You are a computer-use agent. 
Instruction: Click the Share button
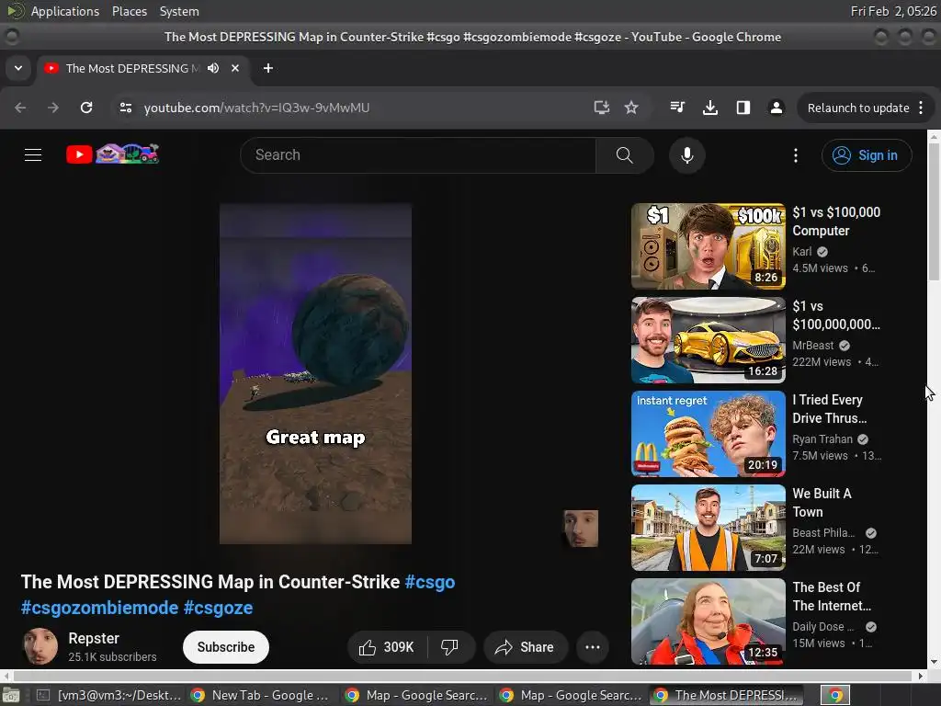525,647
